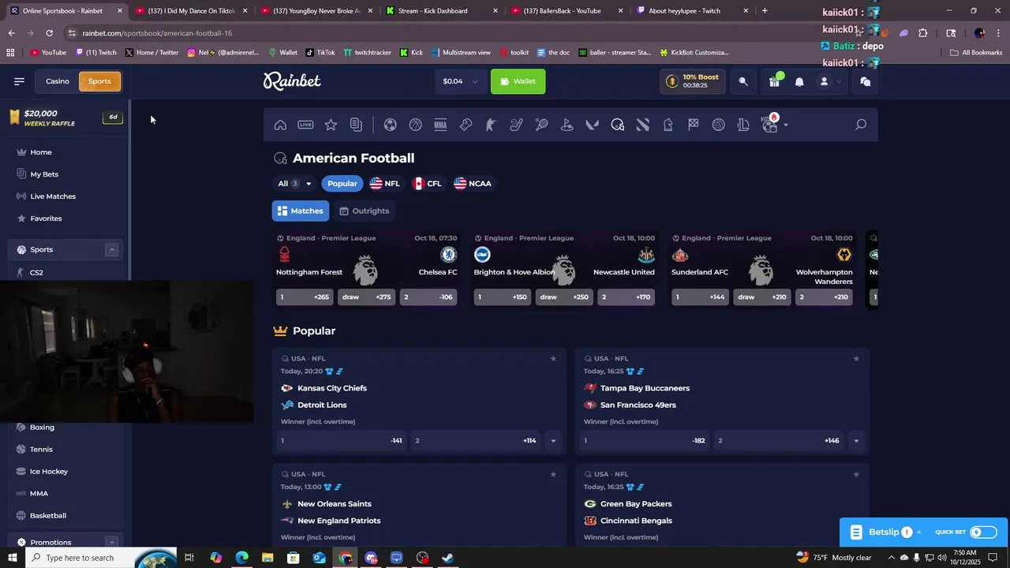Expand more markets for Buccaneers vs 49ers
Viewport: 1010px width, 568px height.
tap(856, 441)
